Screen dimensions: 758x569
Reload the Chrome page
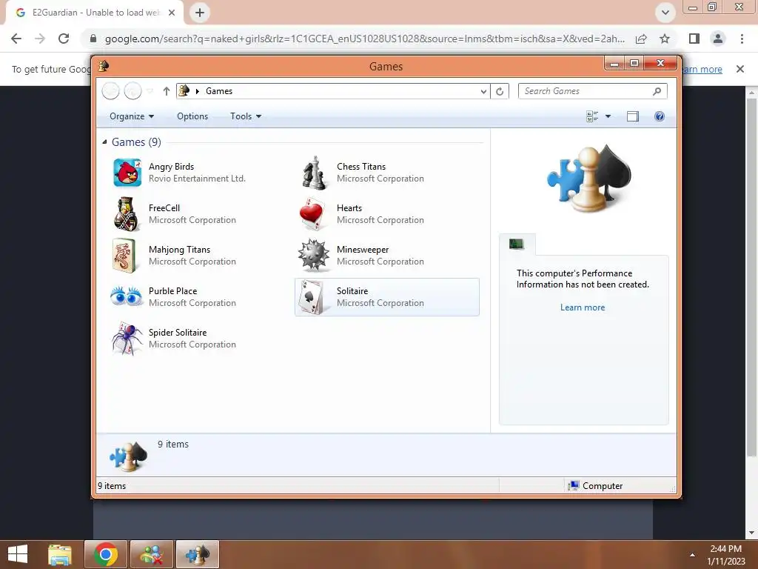(64, 39)
